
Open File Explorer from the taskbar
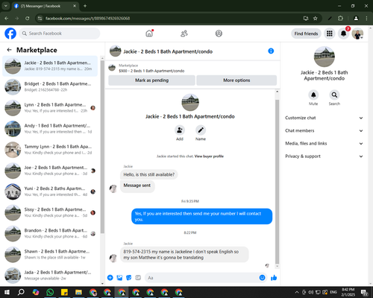[x=78, y=292]
